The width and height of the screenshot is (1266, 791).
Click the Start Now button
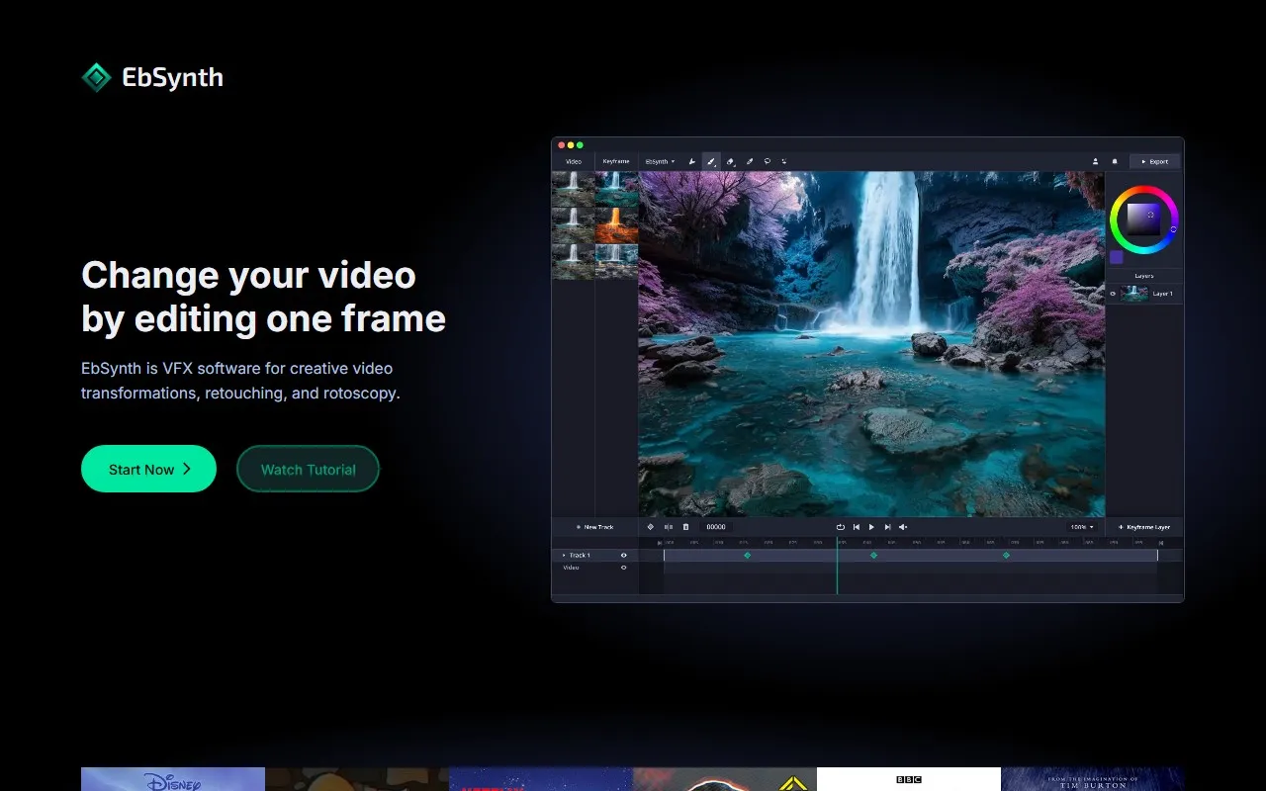click(x=148, y=469)
